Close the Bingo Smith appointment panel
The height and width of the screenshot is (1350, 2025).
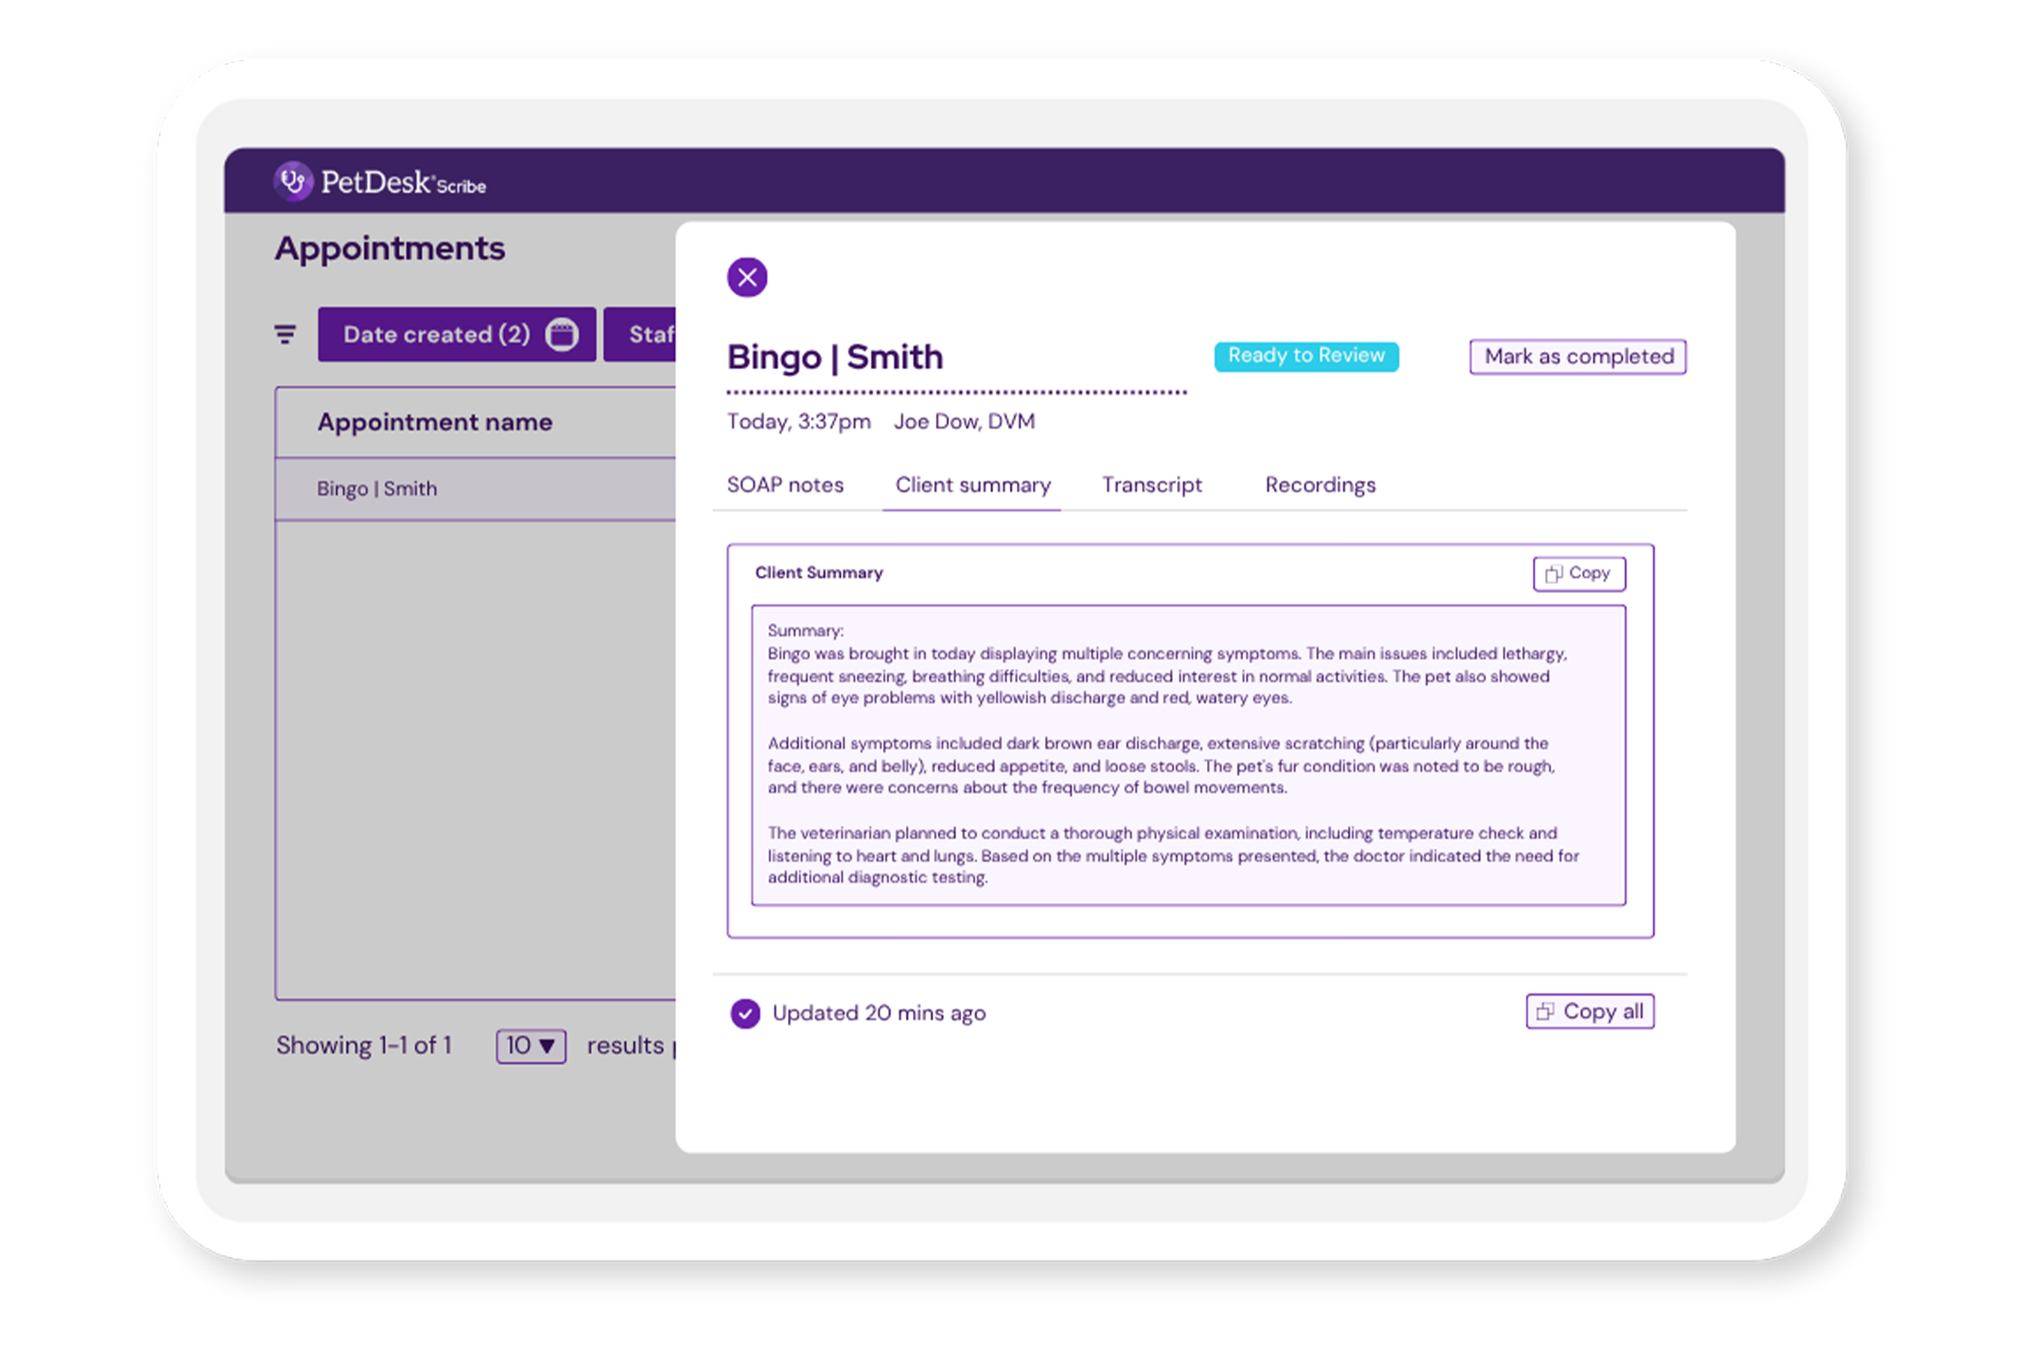(x=748, y=278)
